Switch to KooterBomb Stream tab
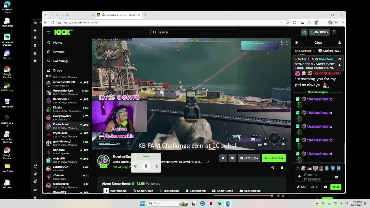The image size is (370, 208). 119,15
